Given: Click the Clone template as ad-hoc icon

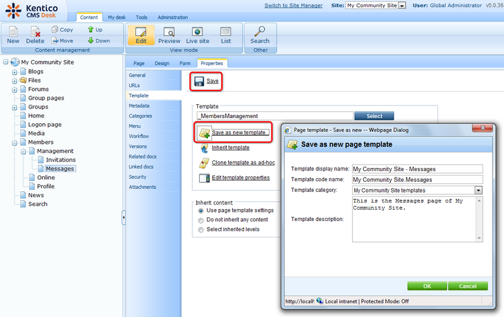Looking at the screenshot, I should point(204,163).
